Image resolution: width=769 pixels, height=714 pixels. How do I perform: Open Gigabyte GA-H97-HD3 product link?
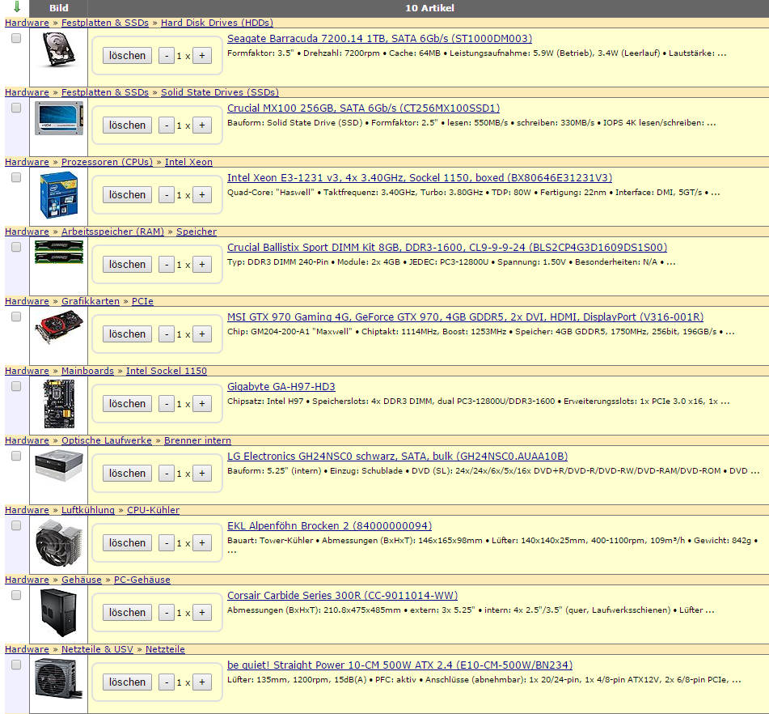[281, 386]
